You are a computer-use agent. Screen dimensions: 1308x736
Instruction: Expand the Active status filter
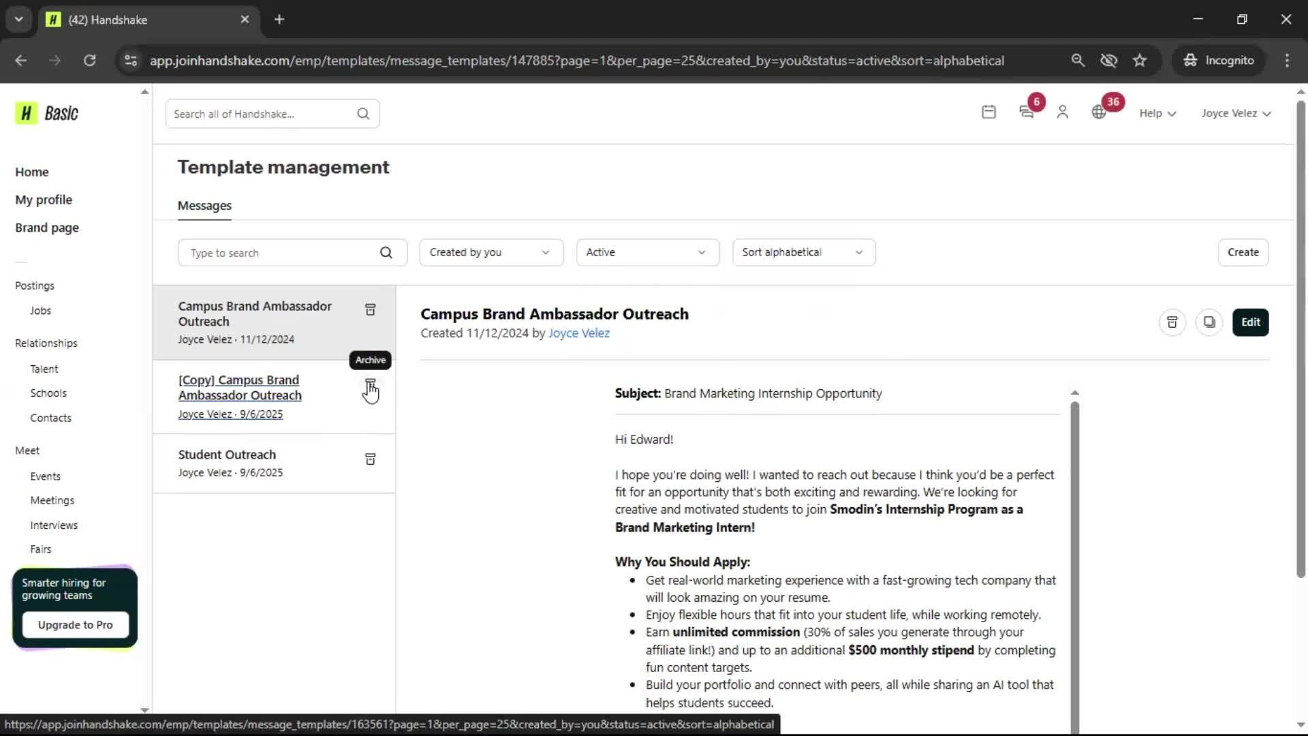[x=648, y=253]
